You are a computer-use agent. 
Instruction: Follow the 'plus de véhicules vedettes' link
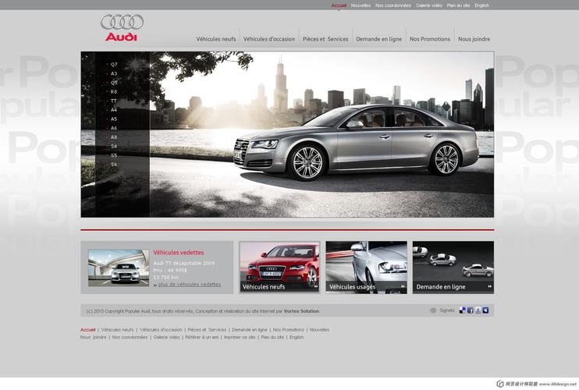[189, 285]
